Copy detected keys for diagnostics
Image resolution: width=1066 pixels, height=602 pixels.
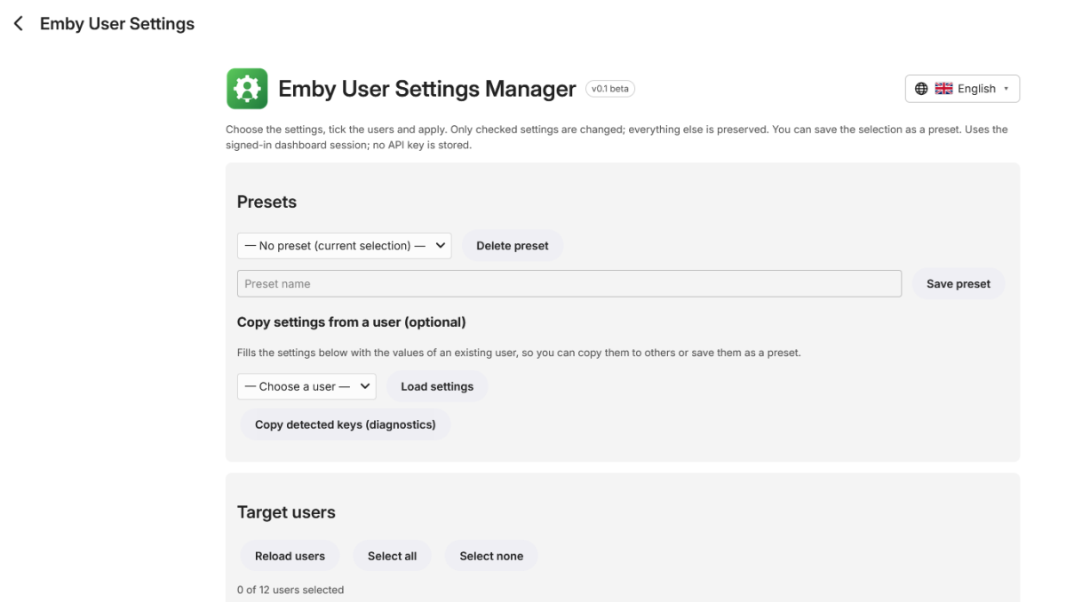click(346, 424)
